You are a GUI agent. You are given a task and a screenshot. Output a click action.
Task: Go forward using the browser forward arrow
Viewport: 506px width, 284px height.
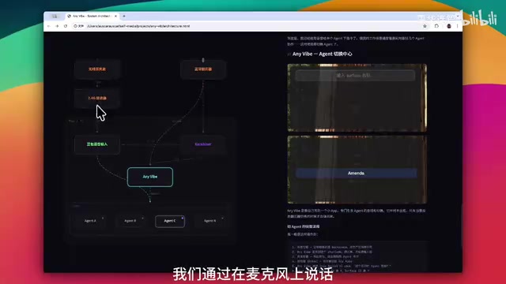coord(57,26)
